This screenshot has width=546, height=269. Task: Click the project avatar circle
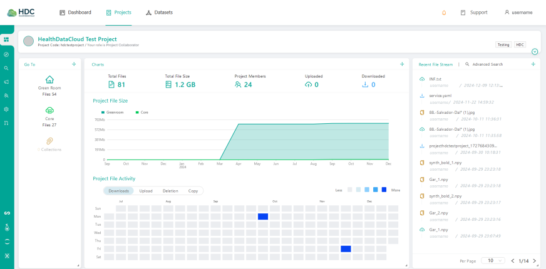[29, 41]
